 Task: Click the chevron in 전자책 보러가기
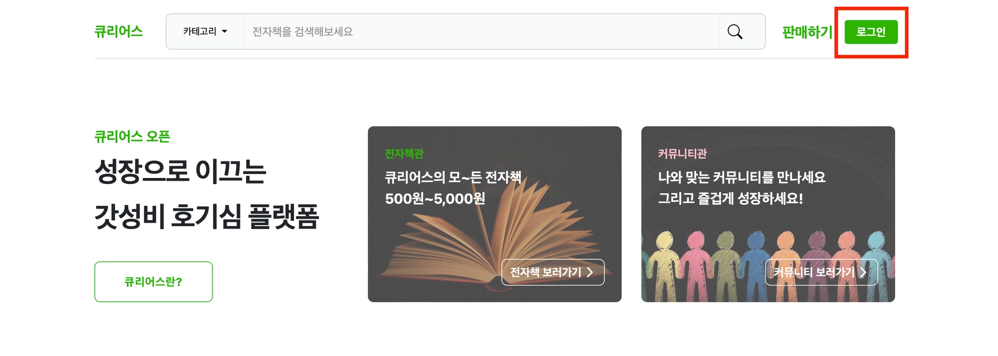[x=590, y=272]
